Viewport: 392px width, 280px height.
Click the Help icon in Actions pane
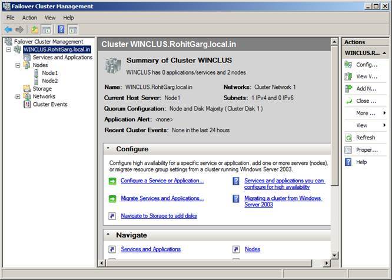[348, 162]
